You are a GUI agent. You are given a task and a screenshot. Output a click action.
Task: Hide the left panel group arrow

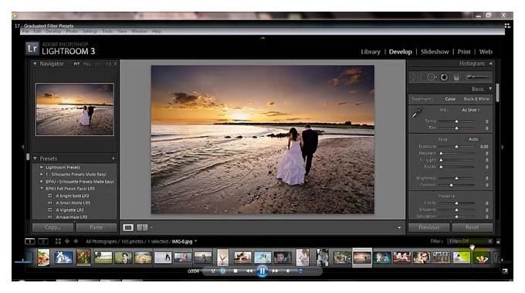point(22,147)
